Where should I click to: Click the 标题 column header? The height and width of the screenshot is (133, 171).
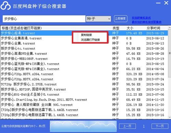(22, 28)
